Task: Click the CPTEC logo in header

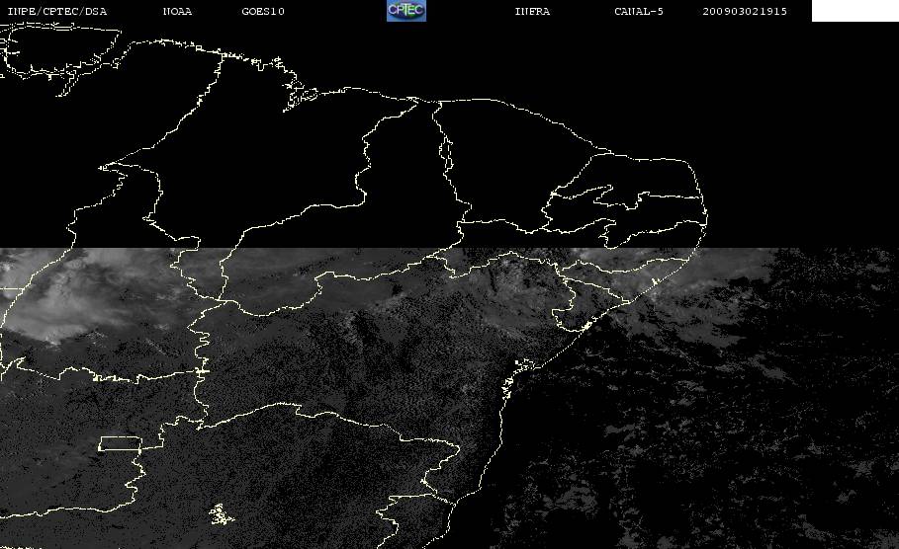Action: click(406, 11)
